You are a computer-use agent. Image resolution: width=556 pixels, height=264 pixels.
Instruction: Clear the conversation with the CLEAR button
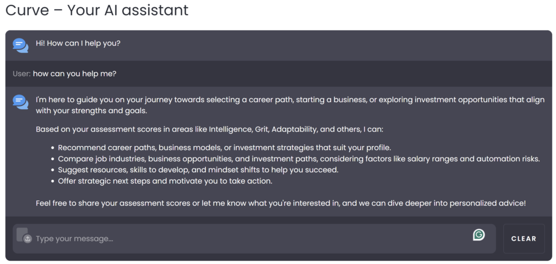pyautogui.click(x=524, y=239)
